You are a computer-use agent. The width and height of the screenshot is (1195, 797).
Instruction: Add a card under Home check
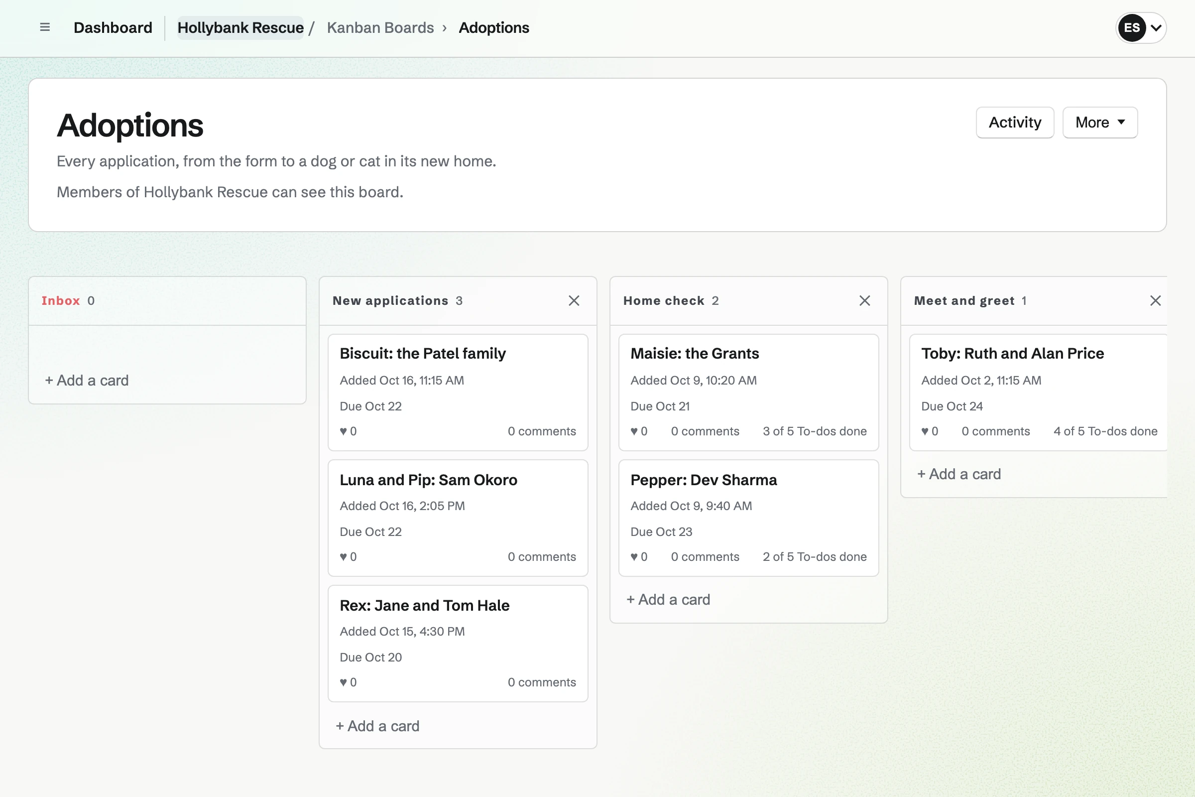point(668,599)
